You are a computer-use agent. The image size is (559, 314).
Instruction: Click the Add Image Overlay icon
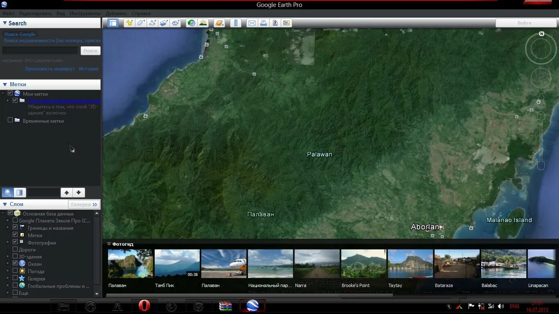(x=164, y=23)
